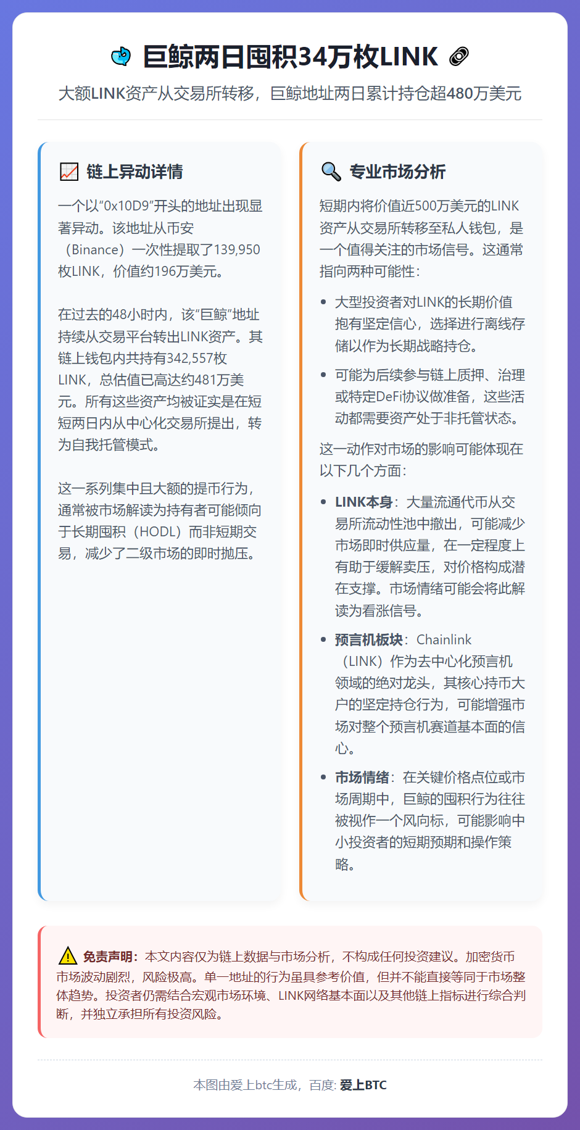This screenshot has width=580, height=1130.
Task: Click the magnifier icon beside 专业市场分析
Action: [x=331, y=172]
